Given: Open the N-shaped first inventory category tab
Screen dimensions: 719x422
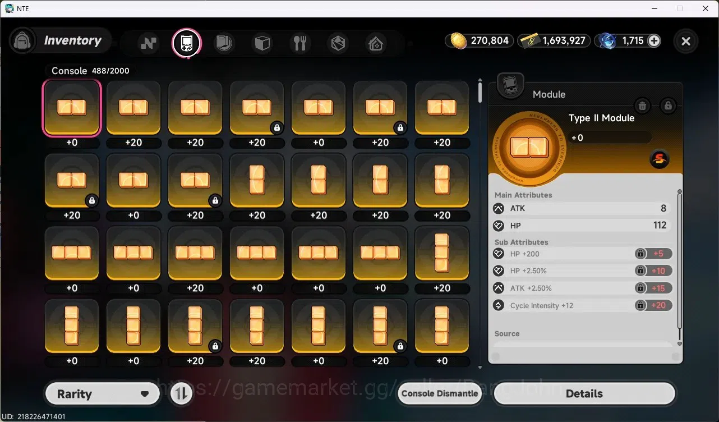Looking at the screenshot, I should point(149,43).
